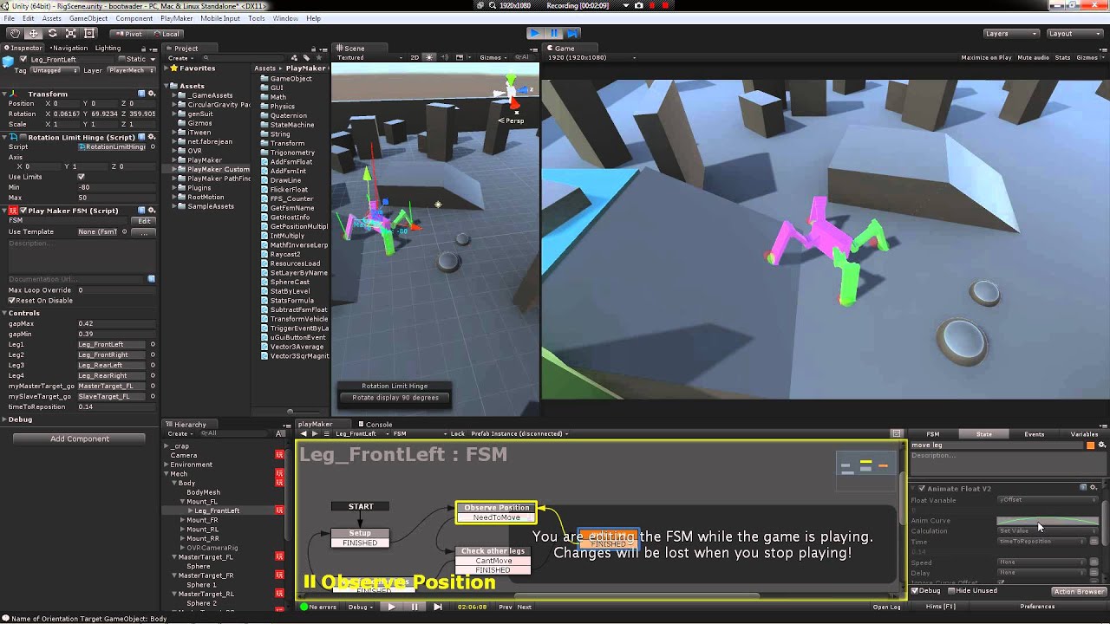Image resolution: width=1110 pixels, height=624 pixels.
Task: Enable the Rotation Limit Hinge script checkbox
Action: pyautogui.click(x=23, y=137)
